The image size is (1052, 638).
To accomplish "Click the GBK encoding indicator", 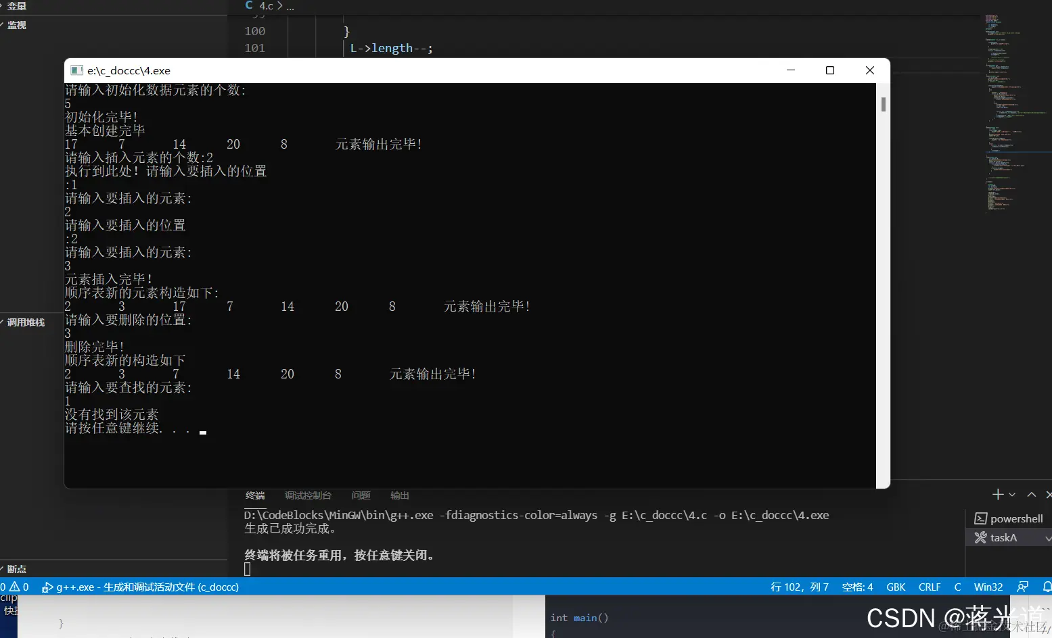I will click(895, 587).
